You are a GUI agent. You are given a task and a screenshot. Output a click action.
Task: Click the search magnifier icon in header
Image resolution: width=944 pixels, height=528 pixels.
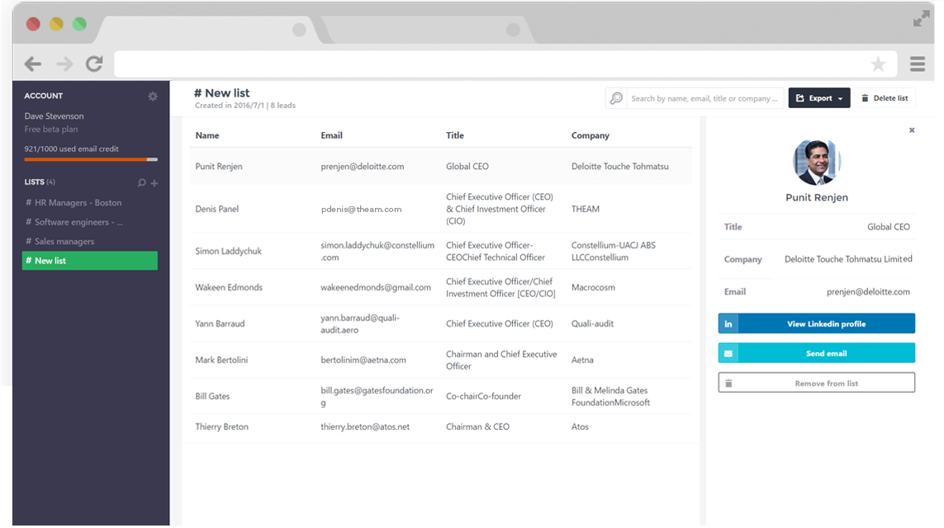tap(616, 98)
